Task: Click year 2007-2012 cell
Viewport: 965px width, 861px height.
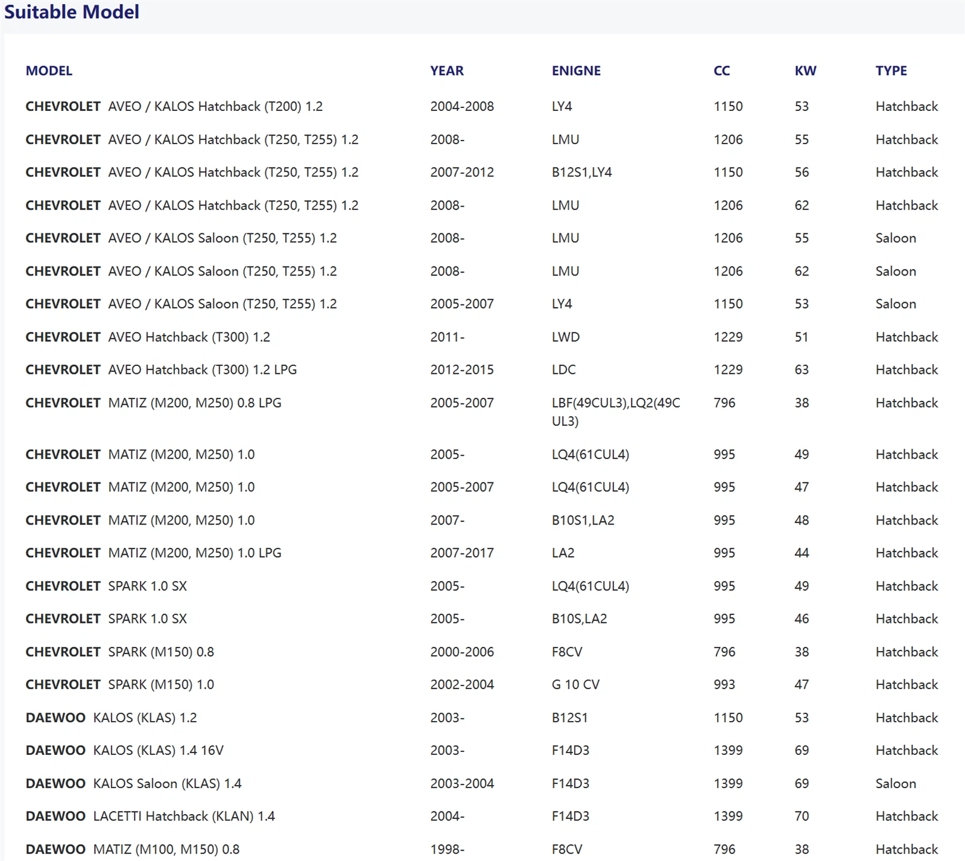Action: [462, 172]
